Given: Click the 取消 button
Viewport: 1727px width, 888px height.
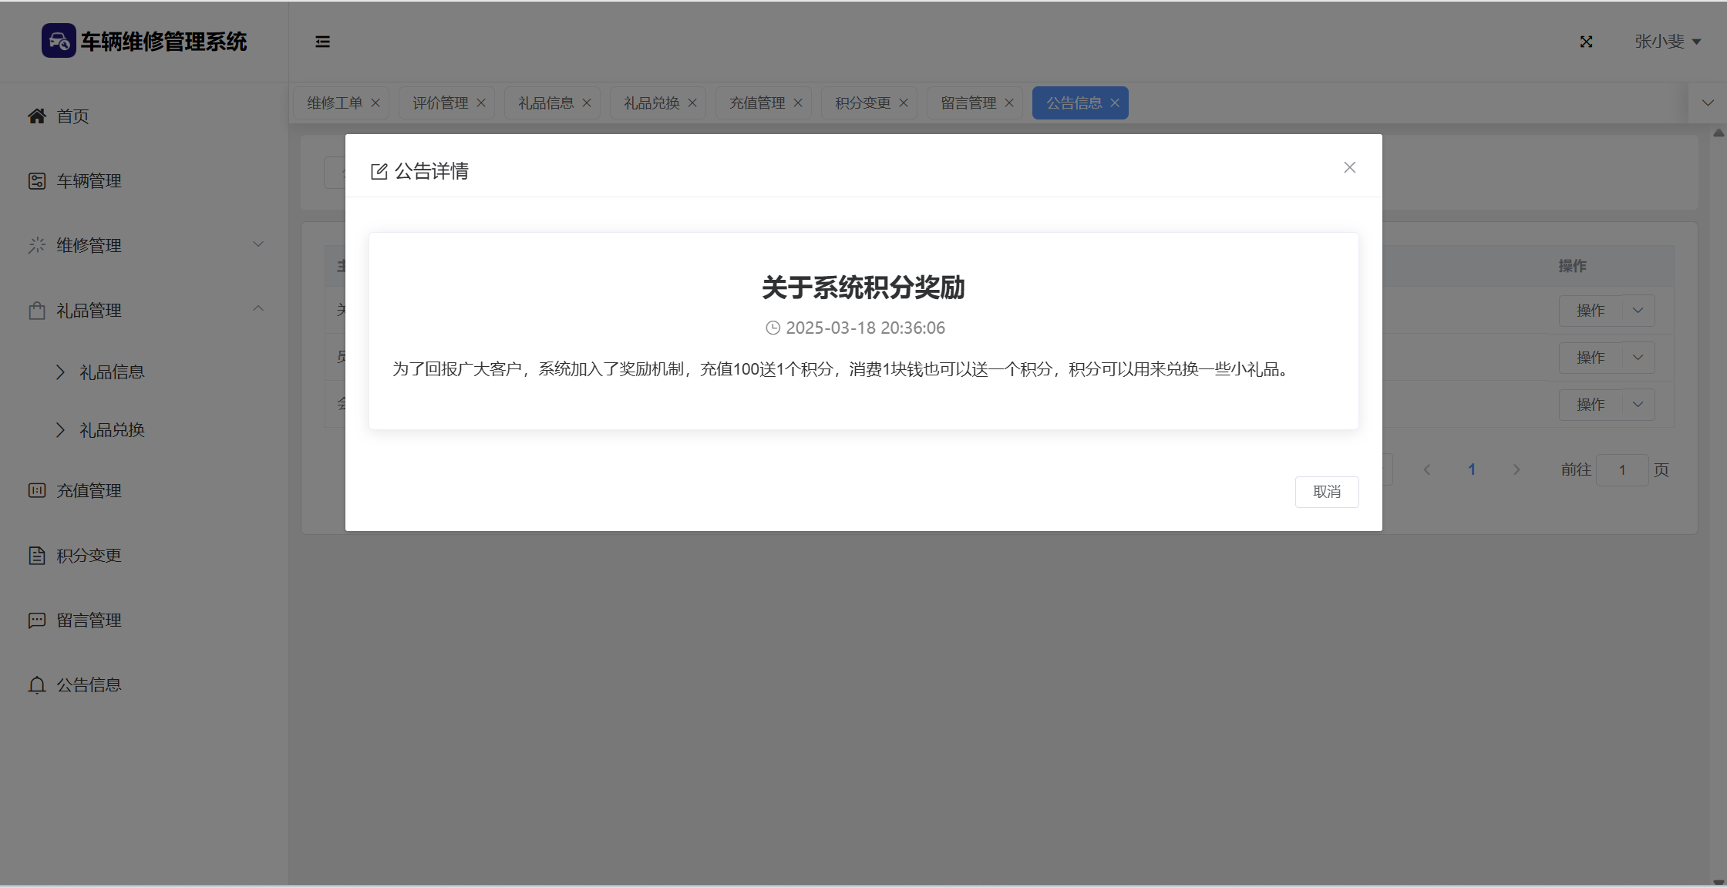Looking at the screenshot, I should coord(1326,492).
